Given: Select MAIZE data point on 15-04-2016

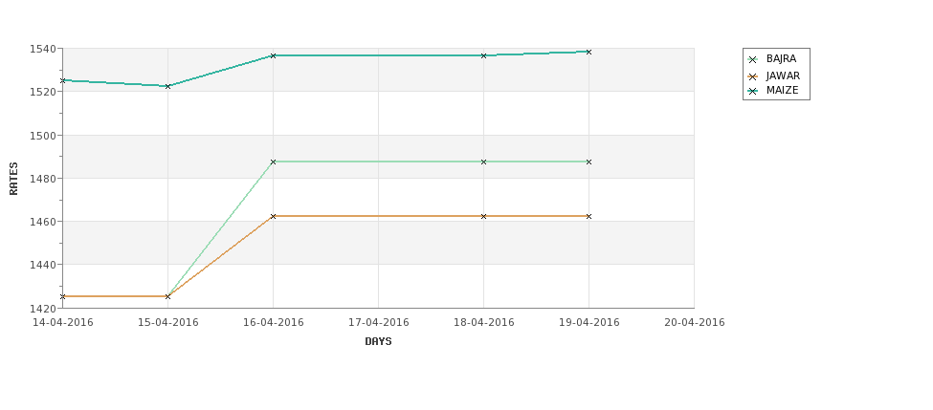Looking at the screenshot, I should pyautogui.click(x=167, y=86).
